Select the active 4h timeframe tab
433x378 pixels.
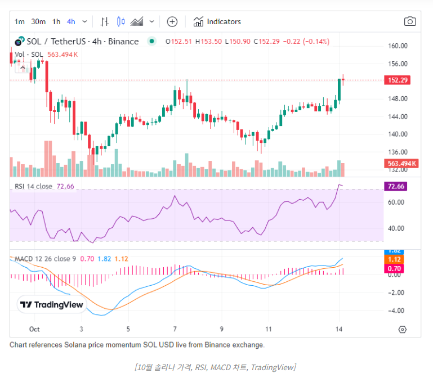pos(71,22)
